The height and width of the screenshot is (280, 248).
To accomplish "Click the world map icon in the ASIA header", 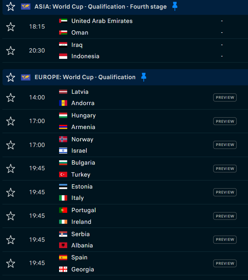I will click(x=26, y=7).
